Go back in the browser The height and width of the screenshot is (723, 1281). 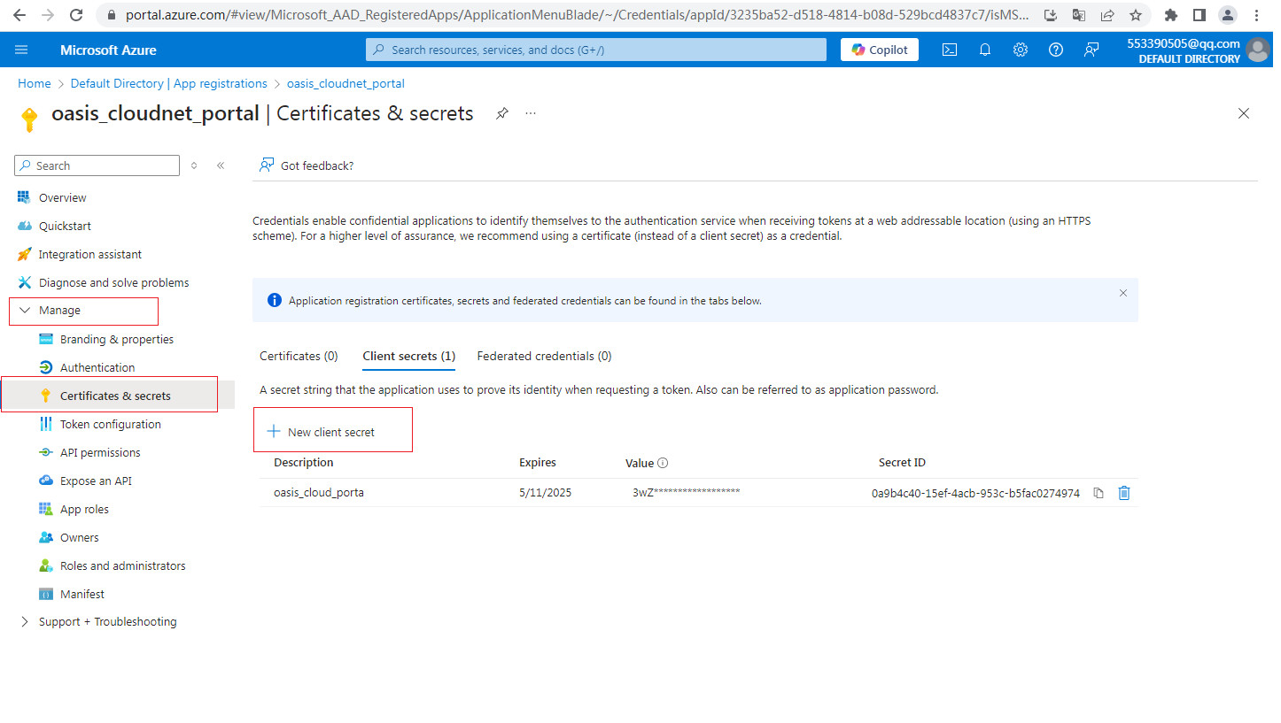[19, 15]
